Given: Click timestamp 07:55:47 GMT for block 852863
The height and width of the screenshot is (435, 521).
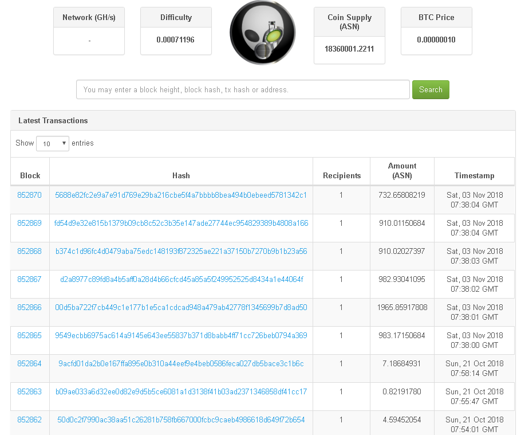Looking at the screenshot, I should (474, 401).
